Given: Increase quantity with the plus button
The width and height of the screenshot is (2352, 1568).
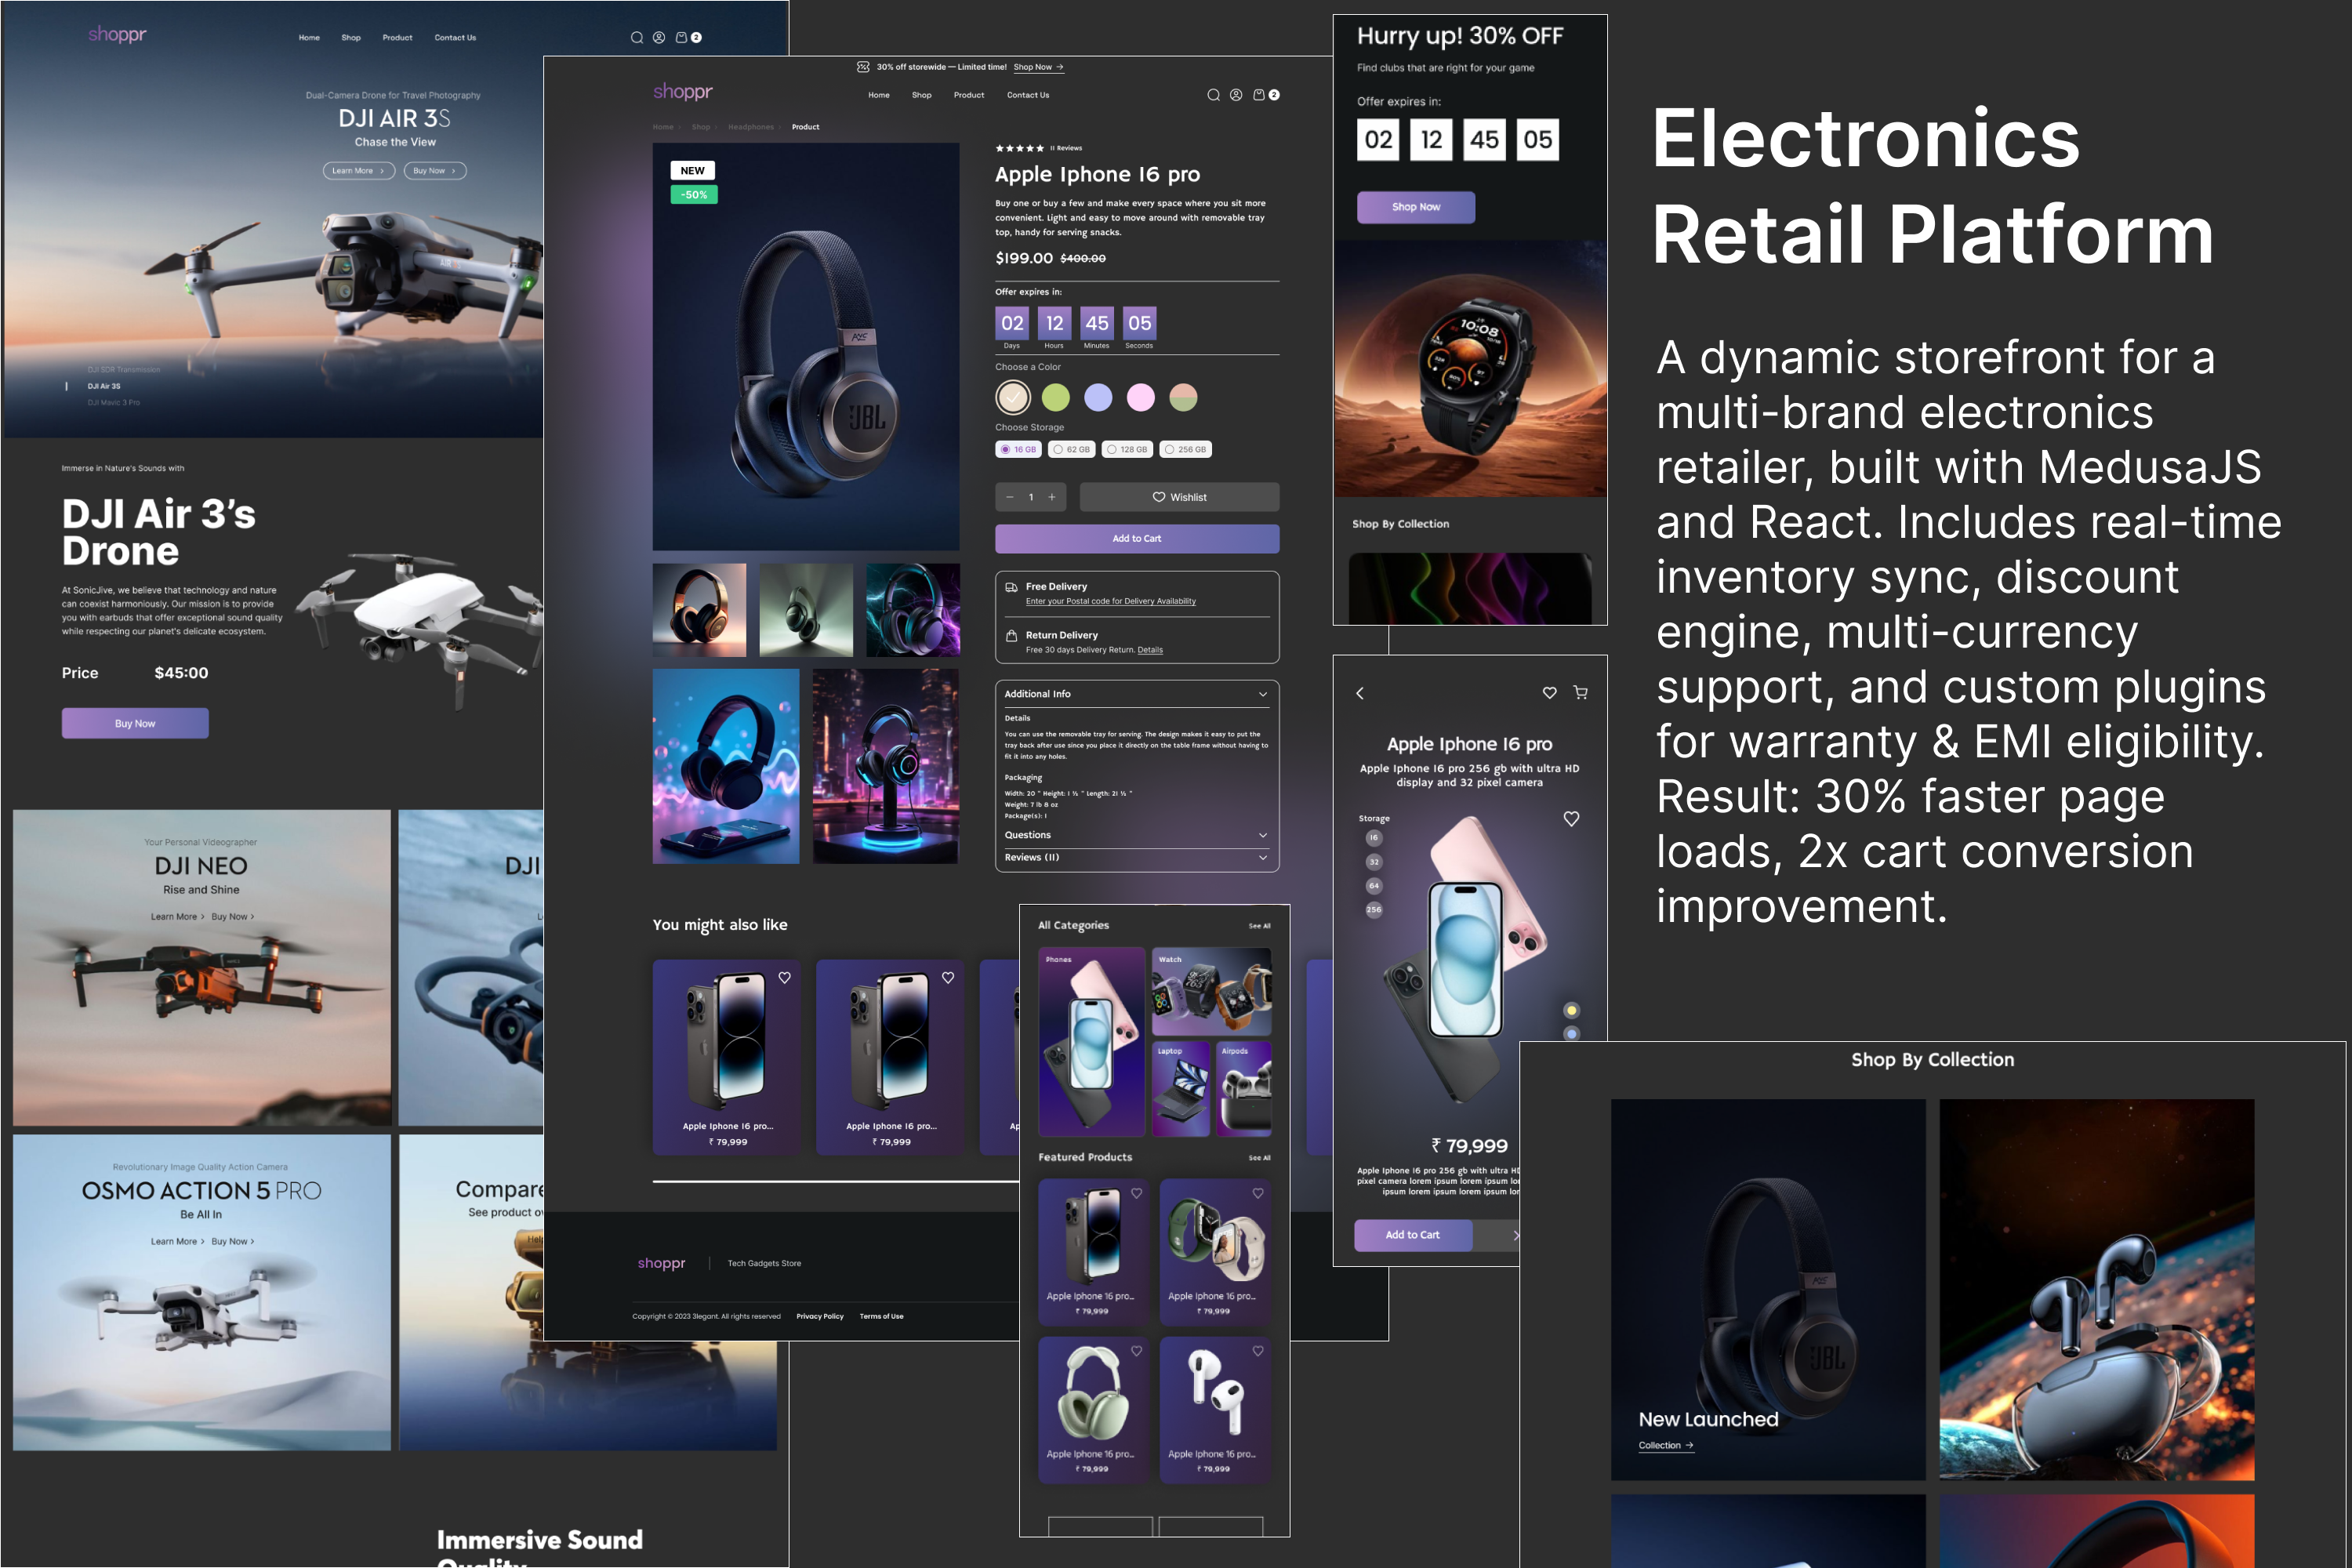Looking at the screenshot, I should click(1052, 497).
